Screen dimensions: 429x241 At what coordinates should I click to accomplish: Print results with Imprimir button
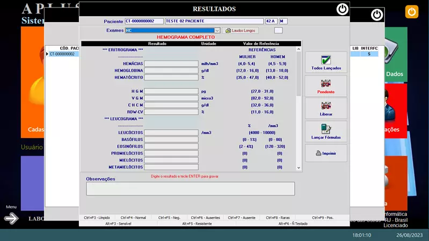[x=326, y=154]
